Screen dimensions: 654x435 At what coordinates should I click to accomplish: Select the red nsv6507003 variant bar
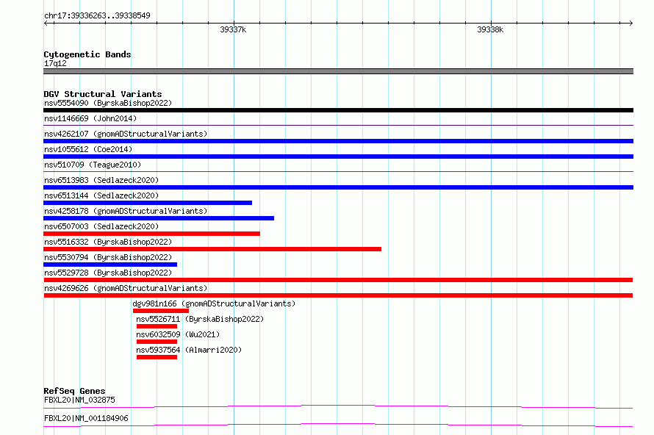pyautogui.click(x=152, y=234)
